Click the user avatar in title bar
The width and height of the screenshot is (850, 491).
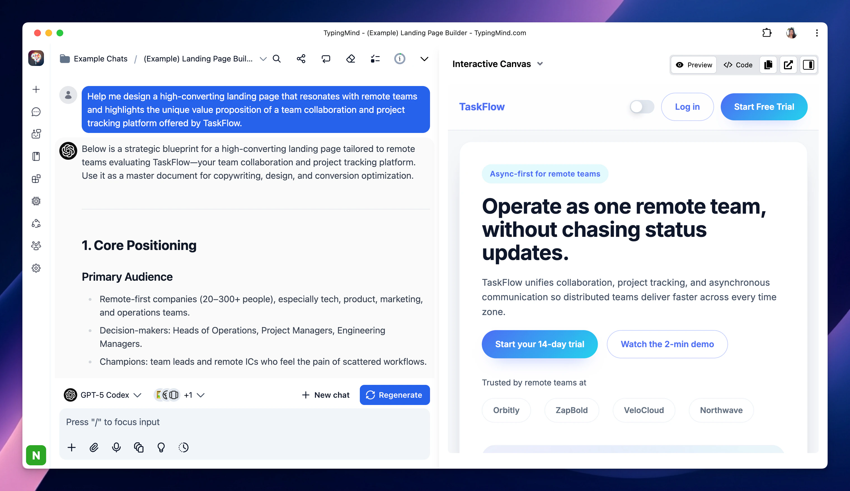point(792,33)
